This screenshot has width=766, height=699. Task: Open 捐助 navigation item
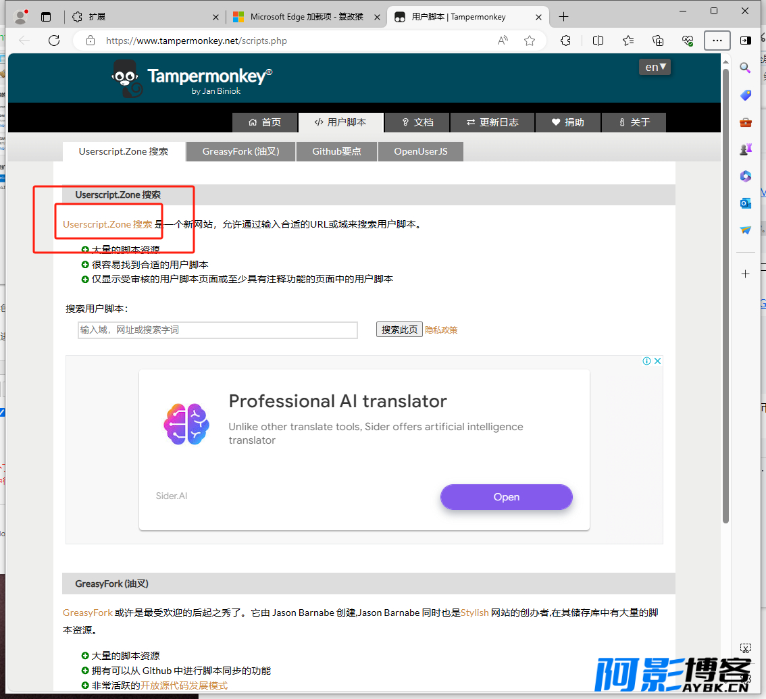tap(568, 122)
